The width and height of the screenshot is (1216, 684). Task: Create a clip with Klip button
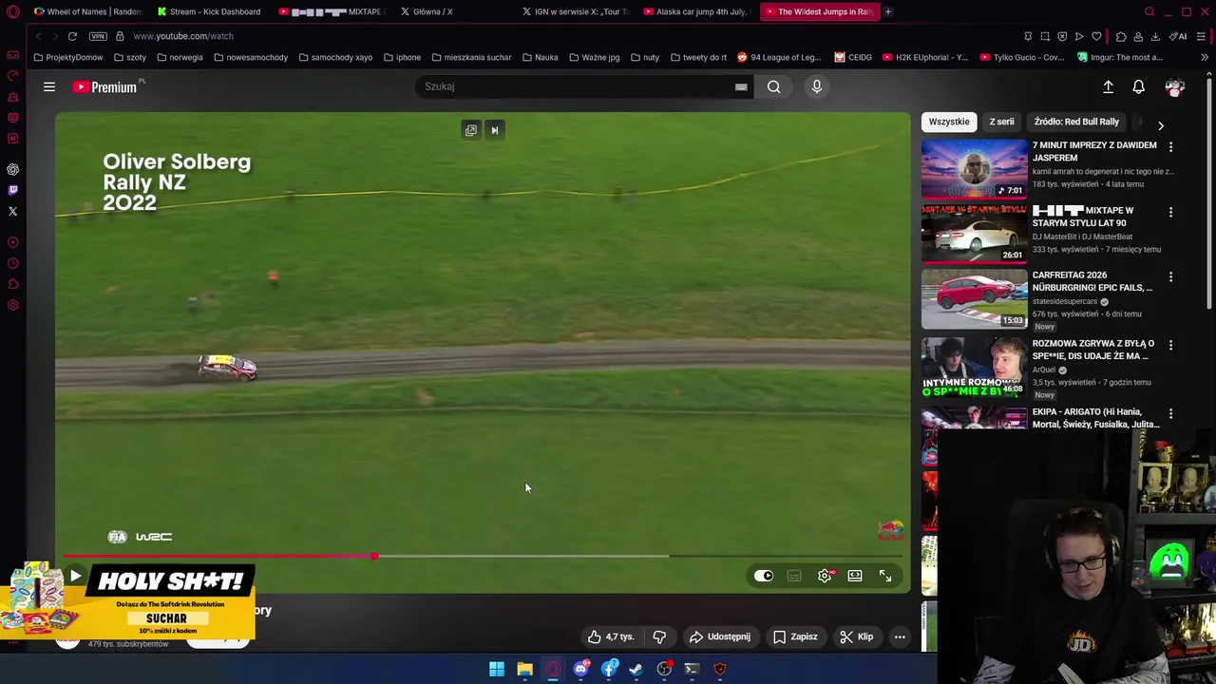pyautogui.click(x=856, y=636)
